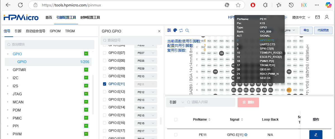Open browser extensions puzzle icon

[265, 5]
